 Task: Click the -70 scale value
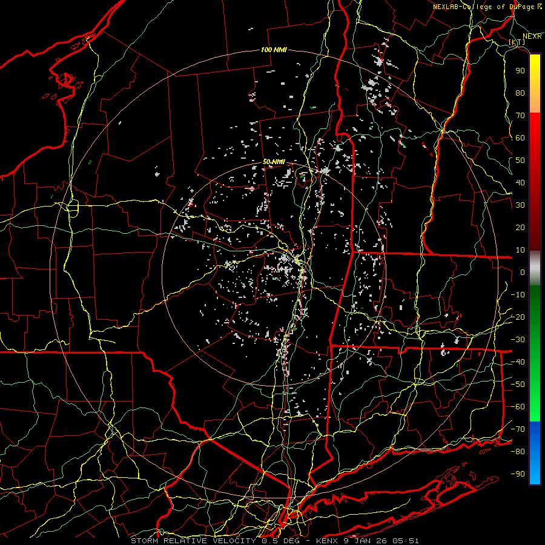click(518, 429)
